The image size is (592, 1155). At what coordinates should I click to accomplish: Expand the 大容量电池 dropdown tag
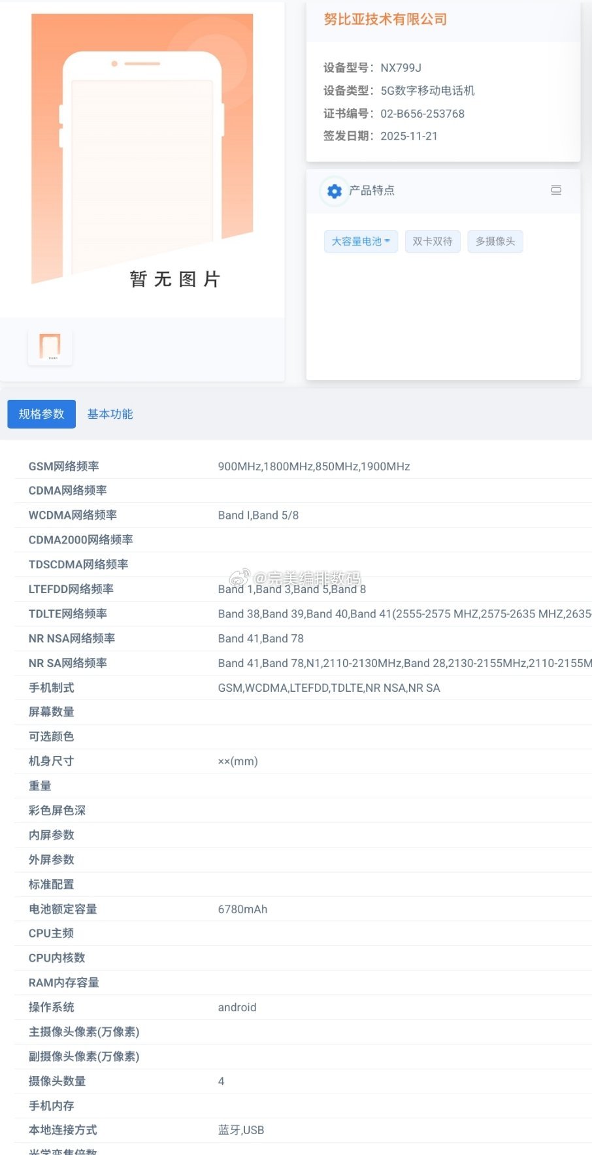[361, 242]
